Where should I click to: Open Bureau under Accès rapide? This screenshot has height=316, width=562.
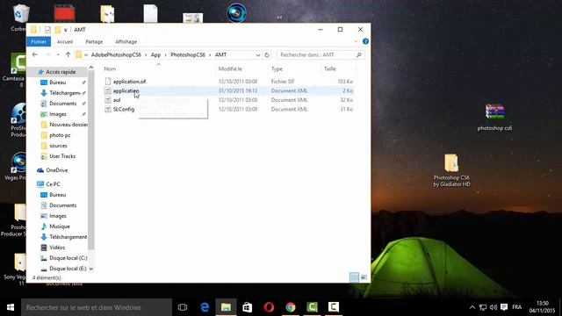[x=57, y=83]
